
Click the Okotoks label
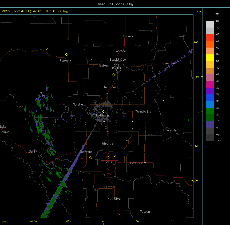[x=110, y=187]
